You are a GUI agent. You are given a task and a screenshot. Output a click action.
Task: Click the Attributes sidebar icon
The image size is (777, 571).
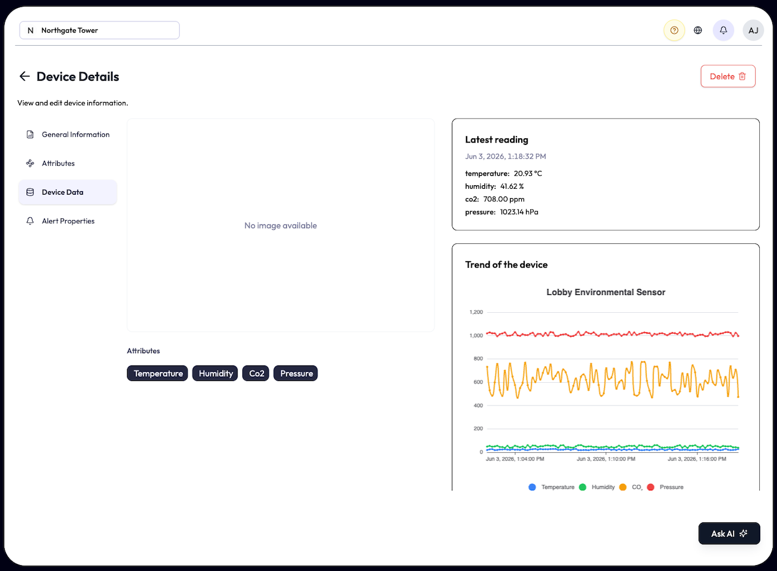point(30,163)
